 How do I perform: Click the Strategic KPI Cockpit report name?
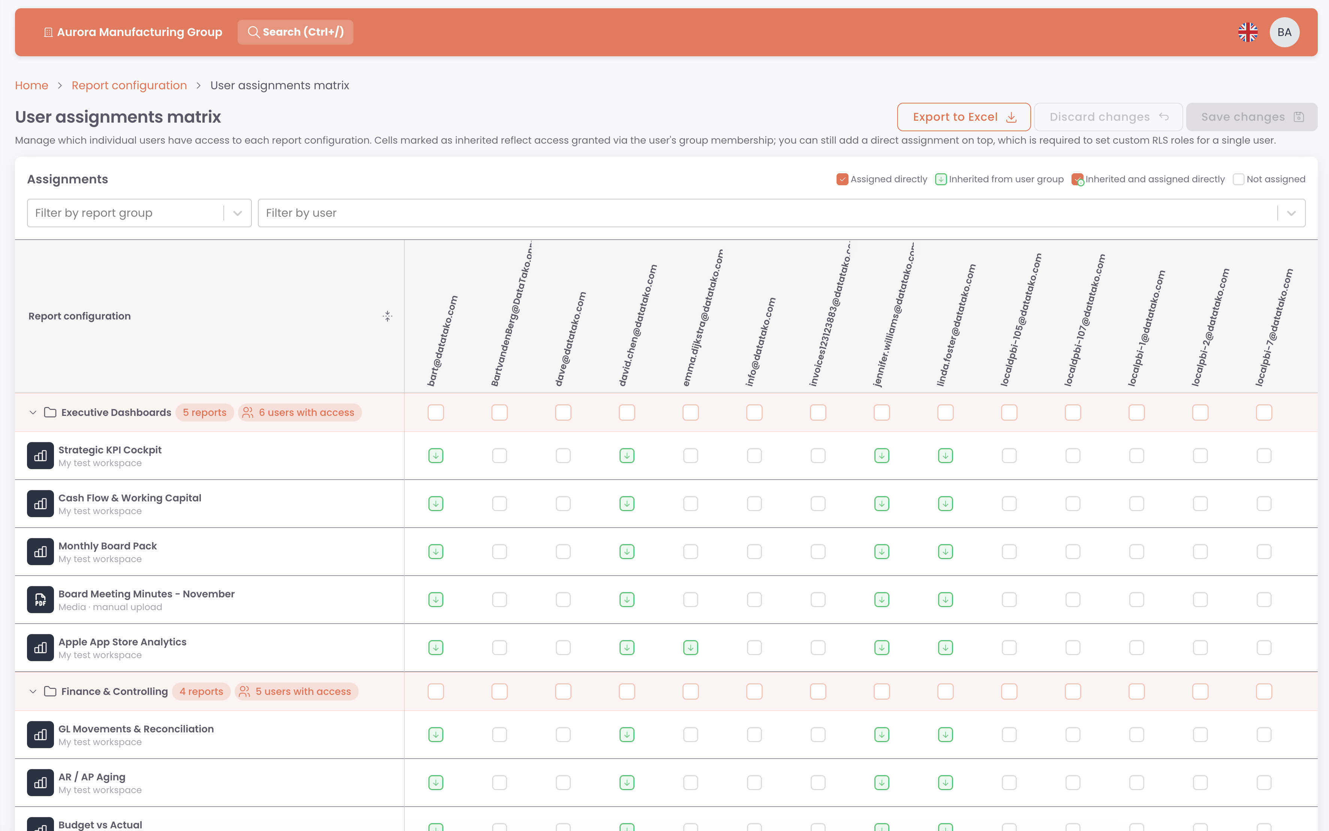point(110,450)
